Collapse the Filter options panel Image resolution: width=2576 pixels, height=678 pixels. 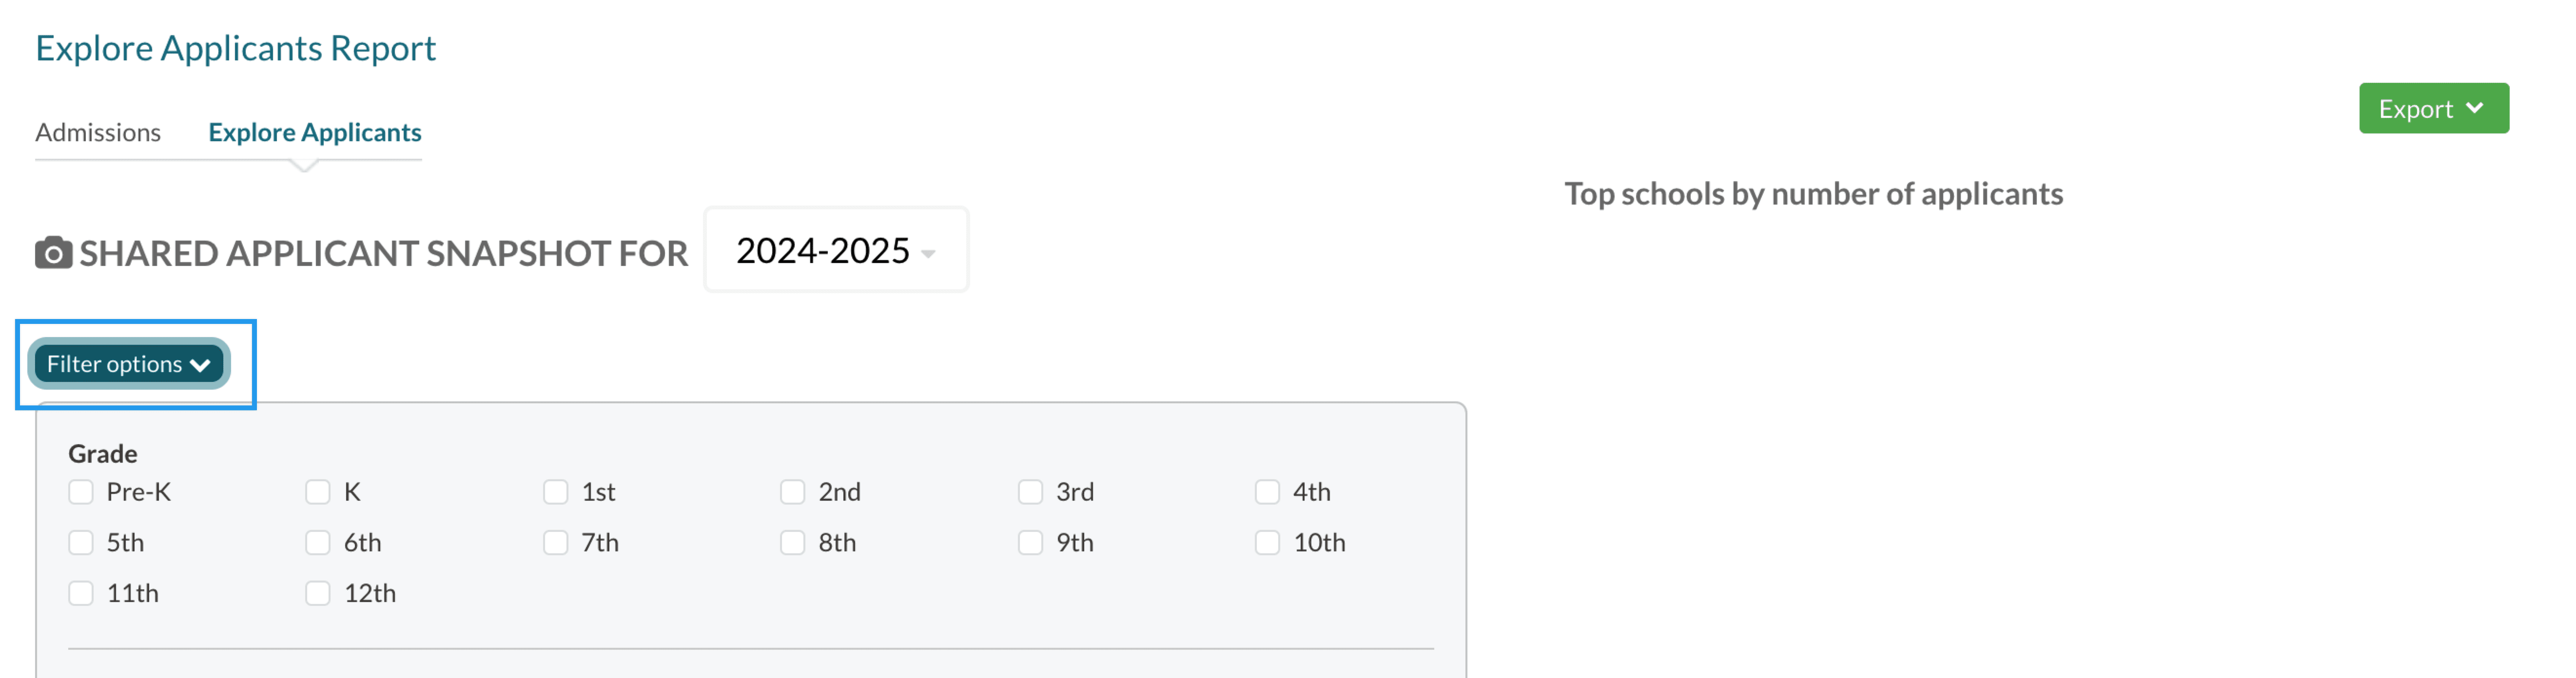(129, 363)
